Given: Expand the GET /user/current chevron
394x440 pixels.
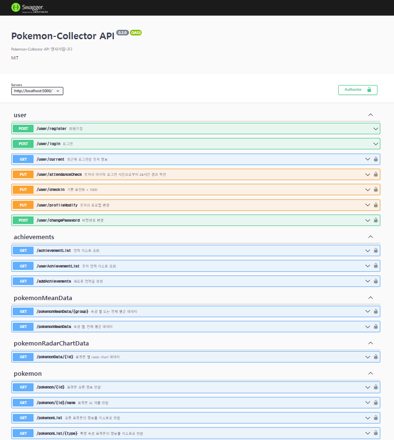Looking at the screenshot, I should click(x=368, y=159).
